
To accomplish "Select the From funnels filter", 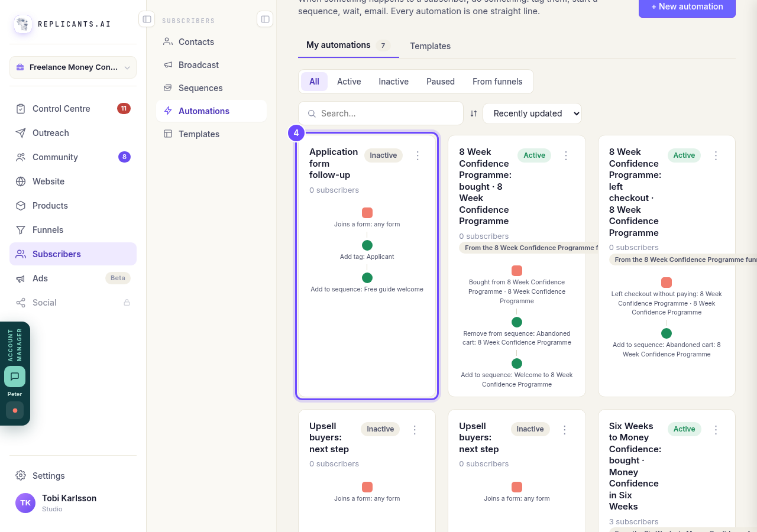I will tap(497, 82).
